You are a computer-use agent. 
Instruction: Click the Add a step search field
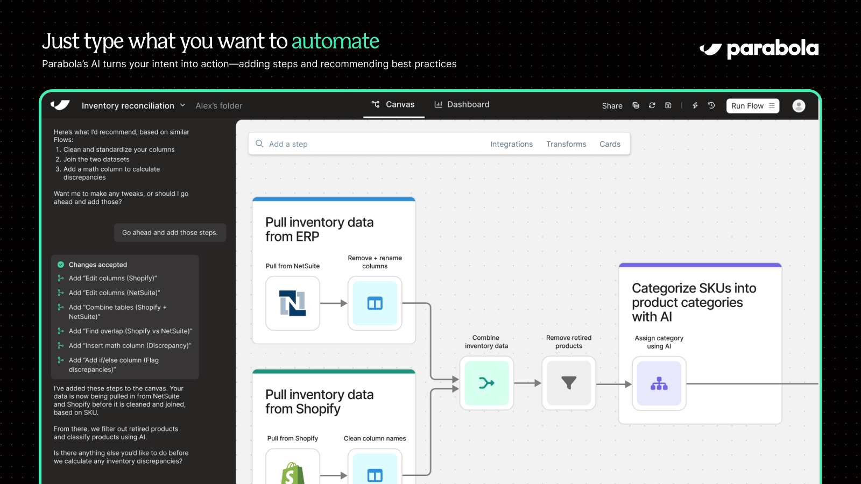click(x=439, y=144)
